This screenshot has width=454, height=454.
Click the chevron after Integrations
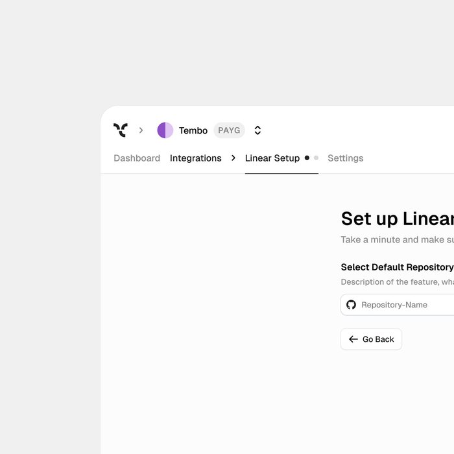pyautogui.click(x=233, y=158)
